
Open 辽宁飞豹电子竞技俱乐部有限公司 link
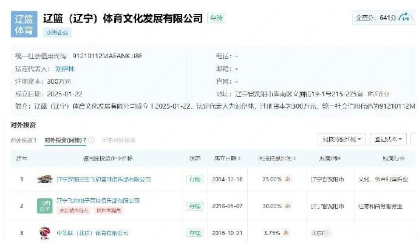pyautogui.click(x=98, y=201)
